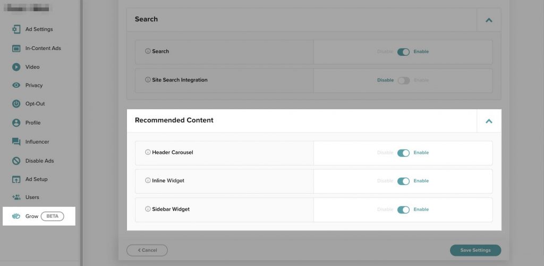
Task: Click the Grow leaf icon
Action: [x=16, y=217]
